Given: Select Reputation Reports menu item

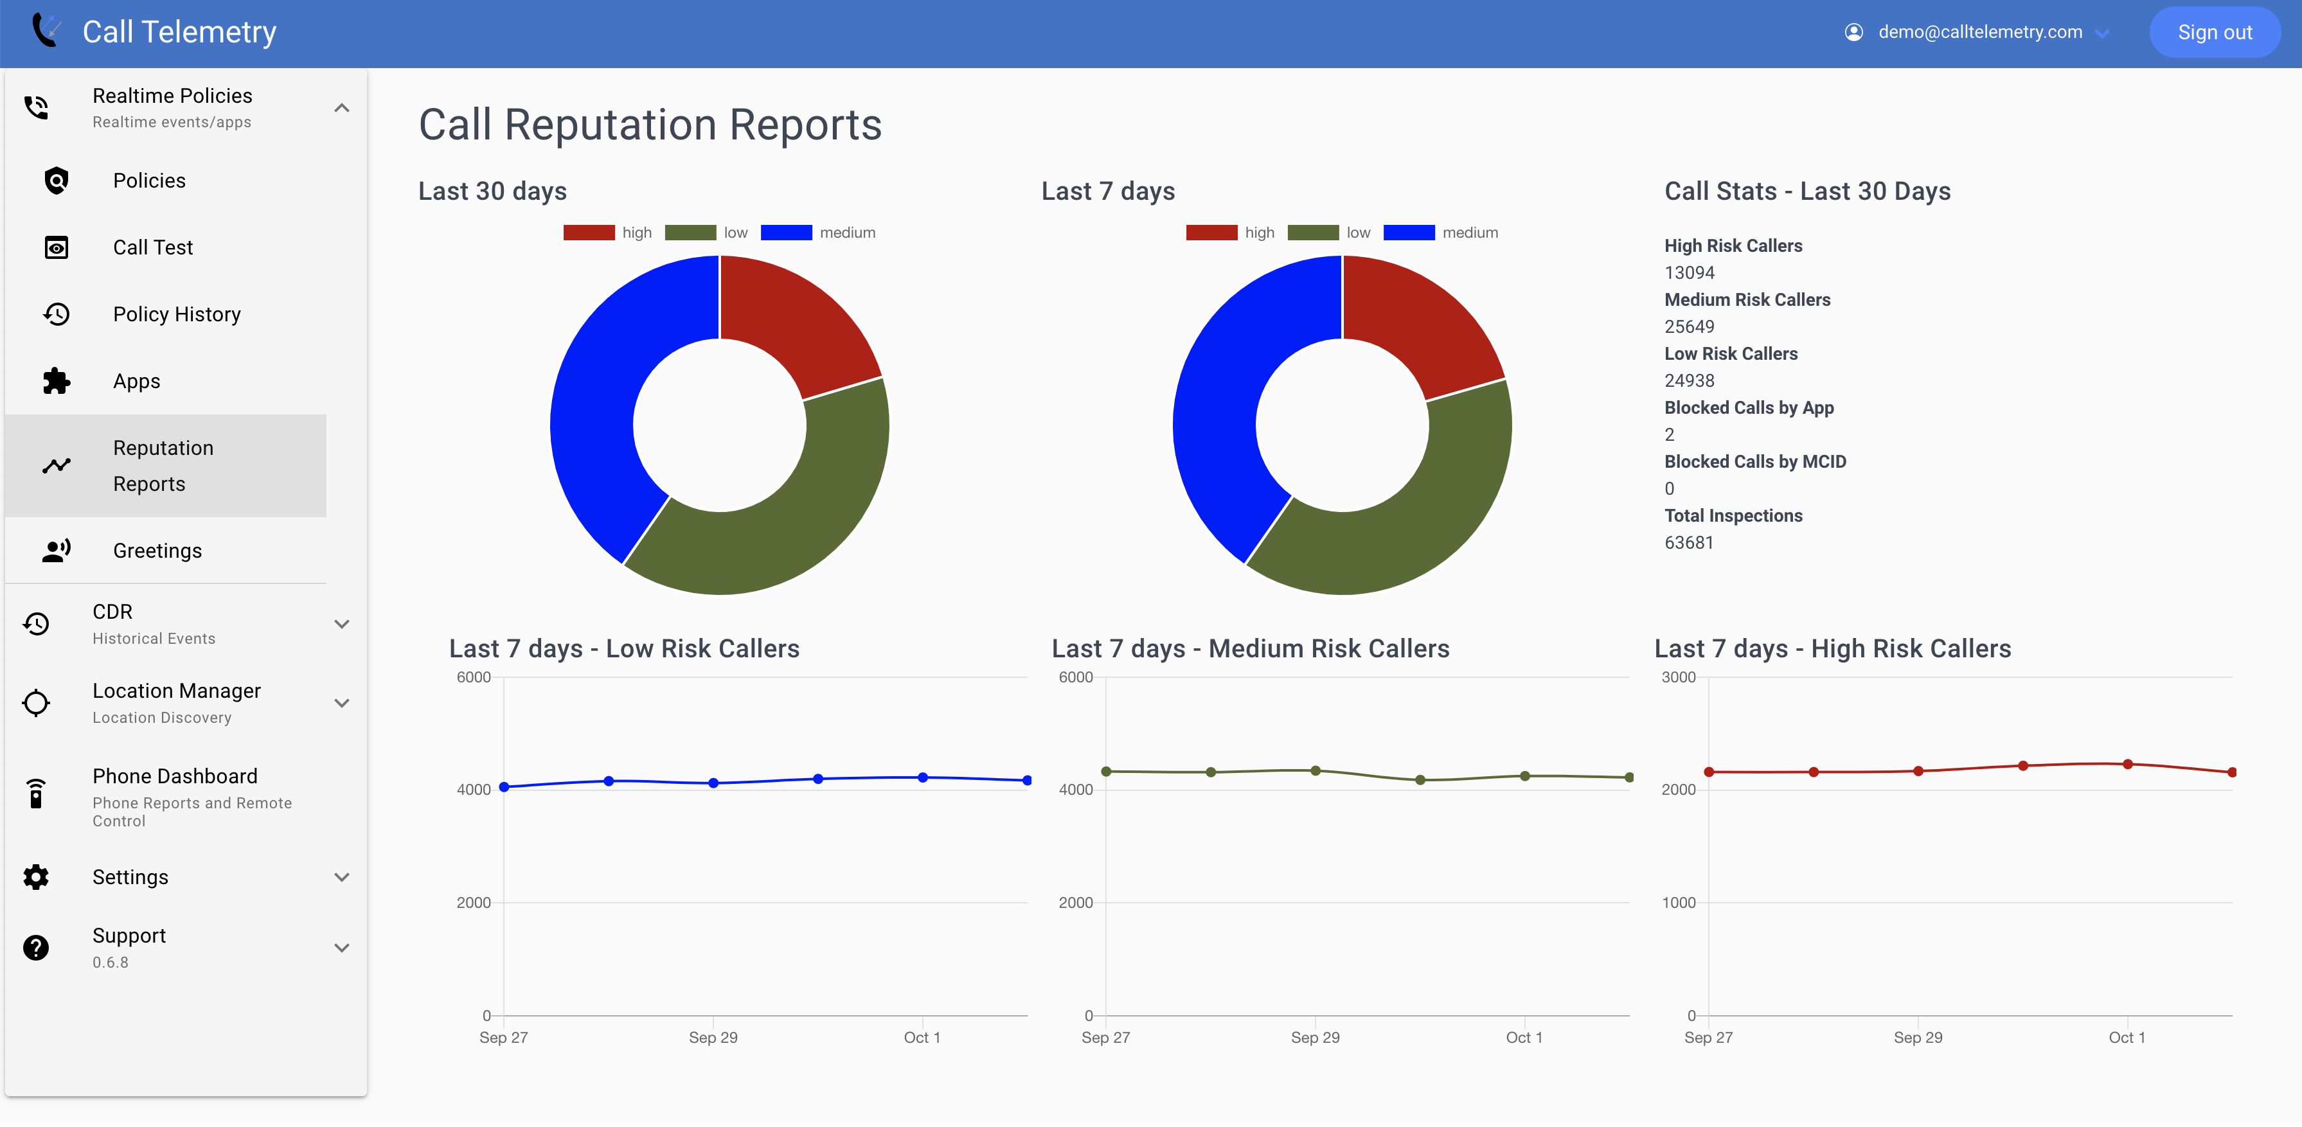Looking at the screenshot, I should (x=166, y=465).
